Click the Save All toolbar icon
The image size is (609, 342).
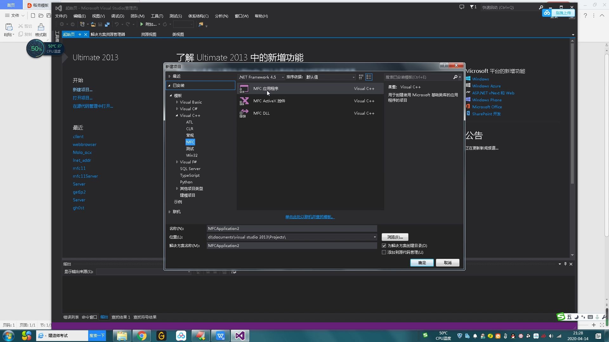(107, 24)
